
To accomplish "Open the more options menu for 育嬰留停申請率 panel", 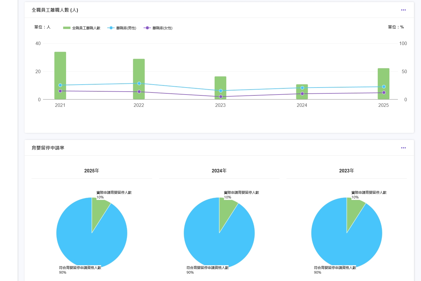I will tap(403, 148).
